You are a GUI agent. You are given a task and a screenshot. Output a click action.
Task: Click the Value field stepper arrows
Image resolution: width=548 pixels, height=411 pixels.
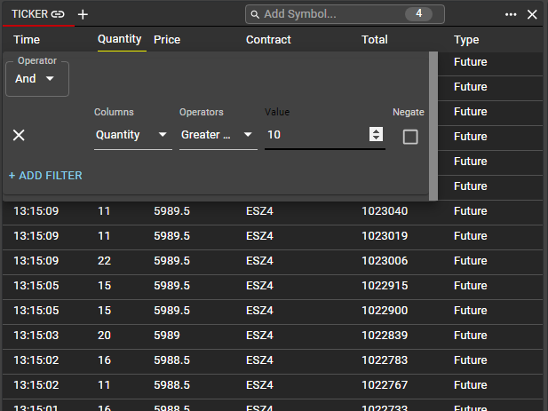pos(376,135)
